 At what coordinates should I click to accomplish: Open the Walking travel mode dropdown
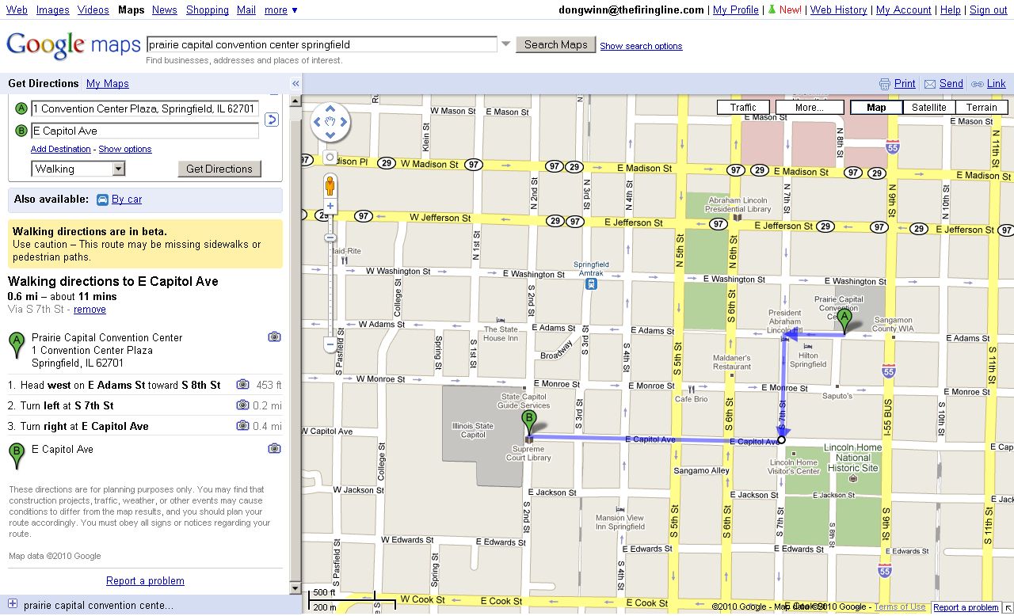pyautogui.click(x=78, y=169)
